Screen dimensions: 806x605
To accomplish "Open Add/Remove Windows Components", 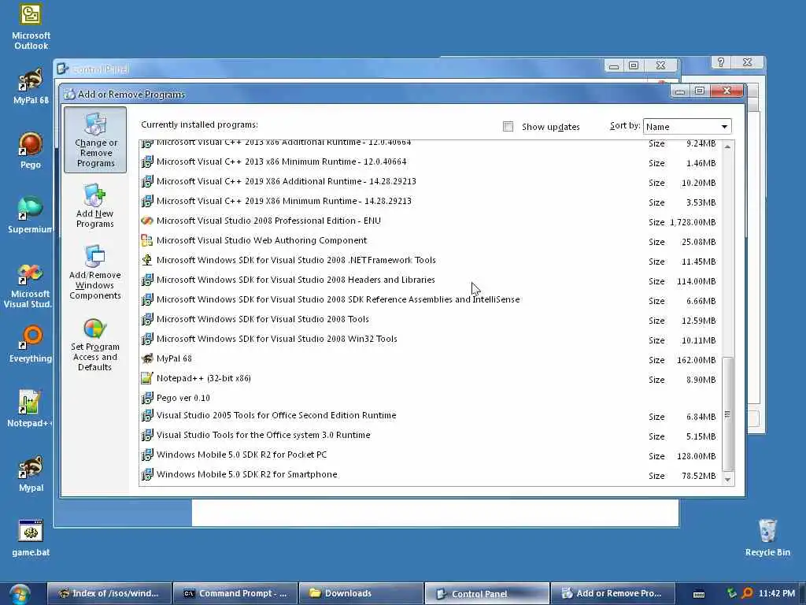I will (94, 272).
